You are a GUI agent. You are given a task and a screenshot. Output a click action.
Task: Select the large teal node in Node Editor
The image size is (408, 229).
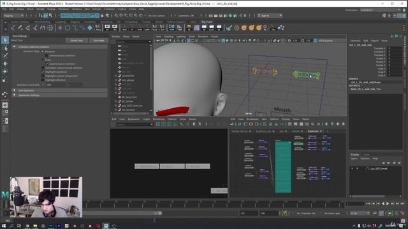pyautogui.click(x=283, y=167)
